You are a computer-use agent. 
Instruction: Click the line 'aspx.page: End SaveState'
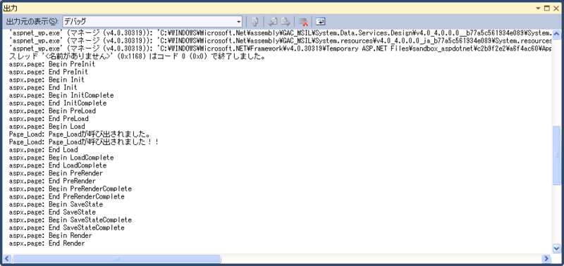click(52, 212)
